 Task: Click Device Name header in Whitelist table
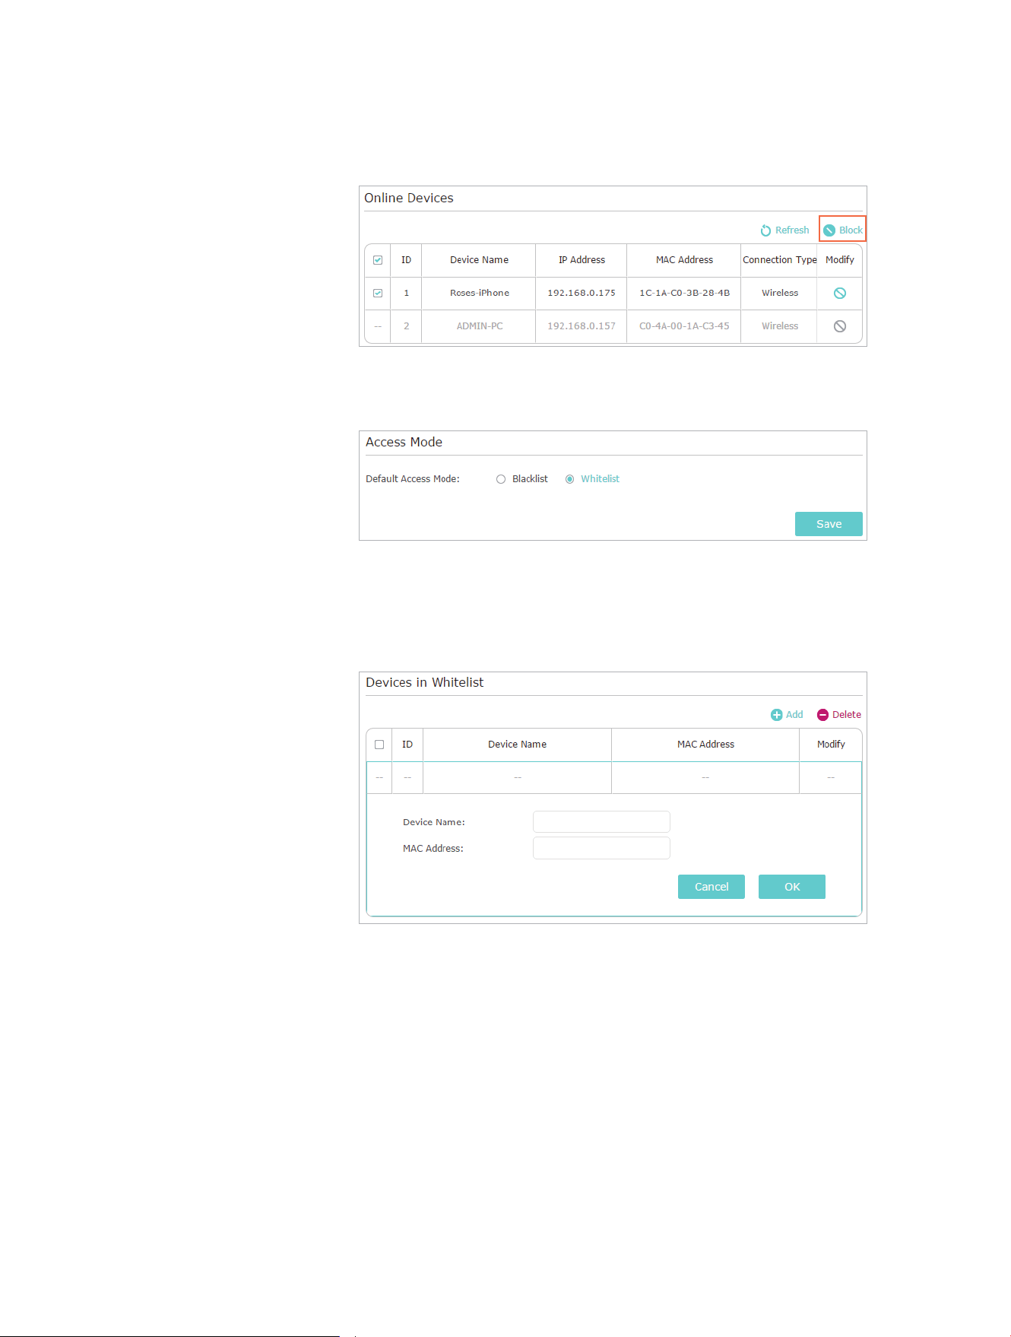(x=517, y=745)
